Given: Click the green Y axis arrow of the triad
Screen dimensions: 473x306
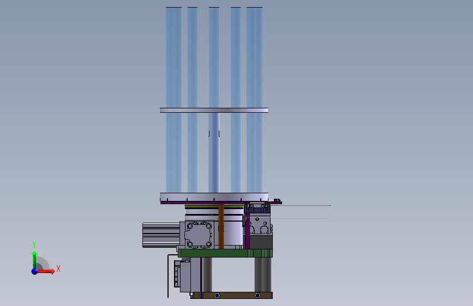Looking at the screenshot, I should [34, 260].
